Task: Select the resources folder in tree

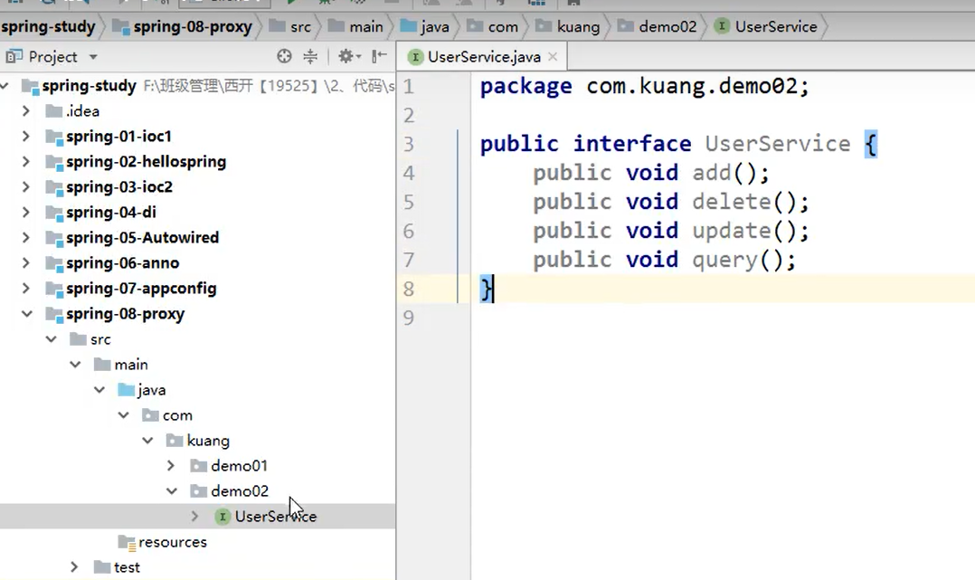Action: 172,542
